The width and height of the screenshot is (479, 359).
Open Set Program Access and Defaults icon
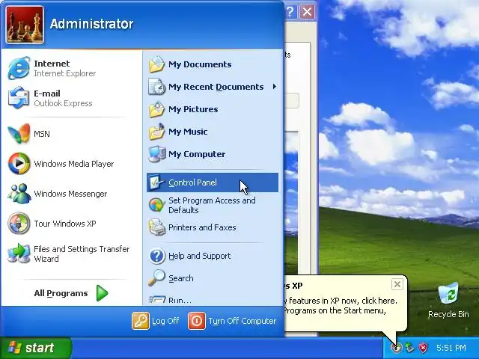[157, 205]
